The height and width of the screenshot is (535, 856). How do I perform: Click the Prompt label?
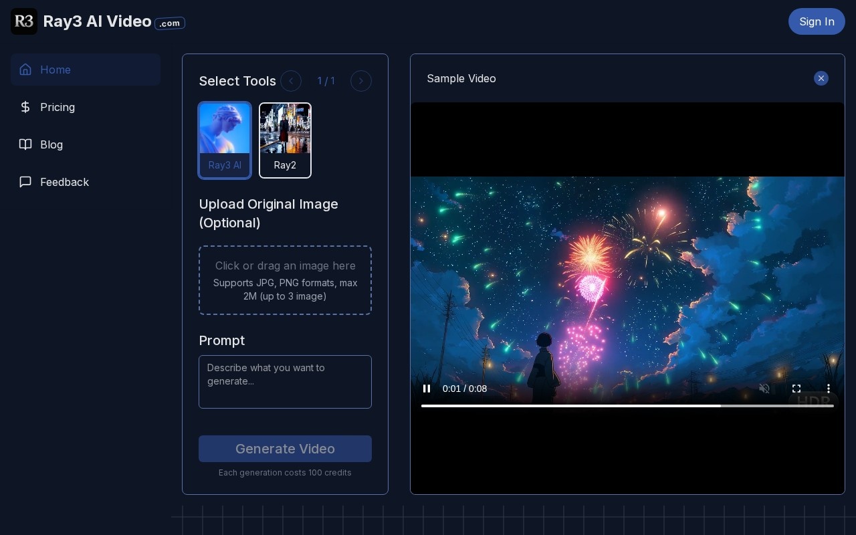(x=222, y=340)
